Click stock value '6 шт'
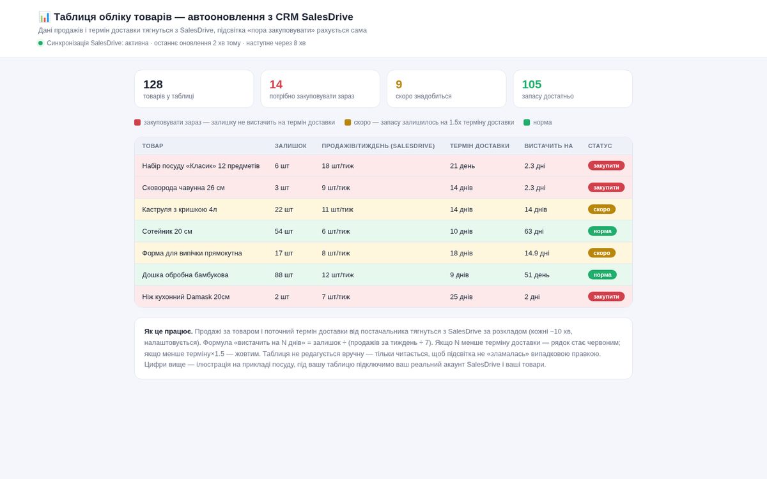767x479 pixels. click(x=282, y=165)
